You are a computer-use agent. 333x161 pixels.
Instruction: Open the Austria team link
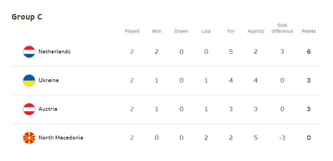pyautogui.click(x=48, y=109)
